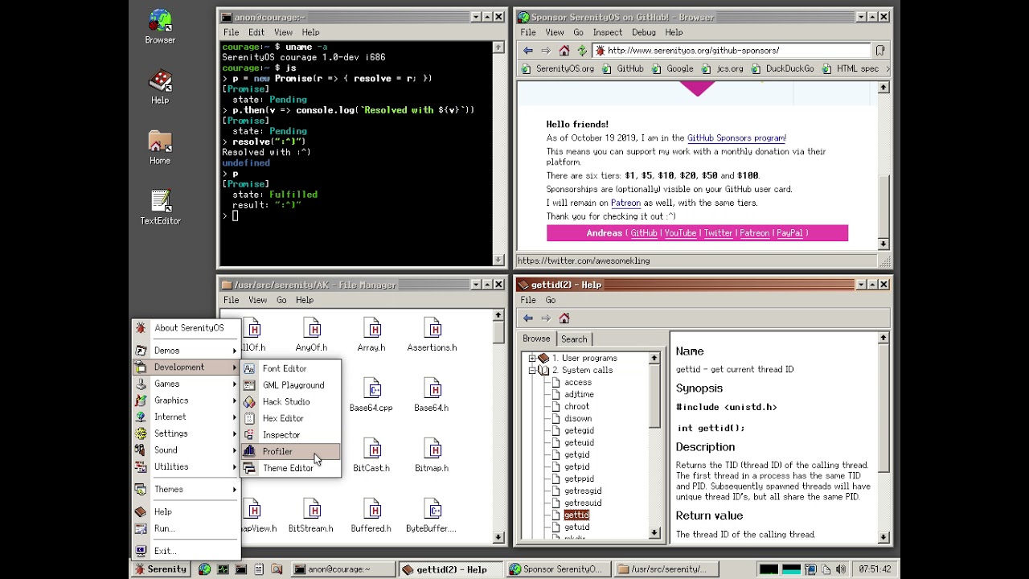
Task: Open the DuckDuckGo bookmark
Action: (782, 69)
